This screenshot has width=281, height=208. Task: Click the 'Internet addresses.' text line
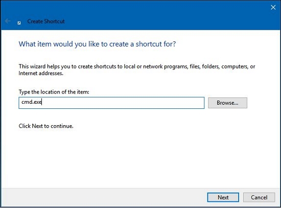(x=41, y=73)
